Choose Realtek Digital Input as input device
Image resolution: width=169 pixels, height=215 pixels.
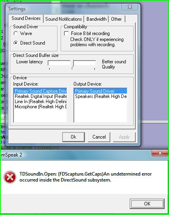pyautogui.click(x=40, y=96)
